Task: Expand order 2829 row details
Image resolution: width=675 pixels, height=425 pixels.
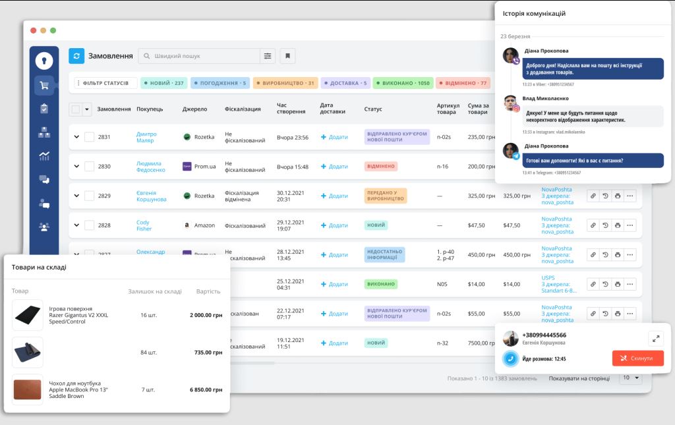Action: 78,196
